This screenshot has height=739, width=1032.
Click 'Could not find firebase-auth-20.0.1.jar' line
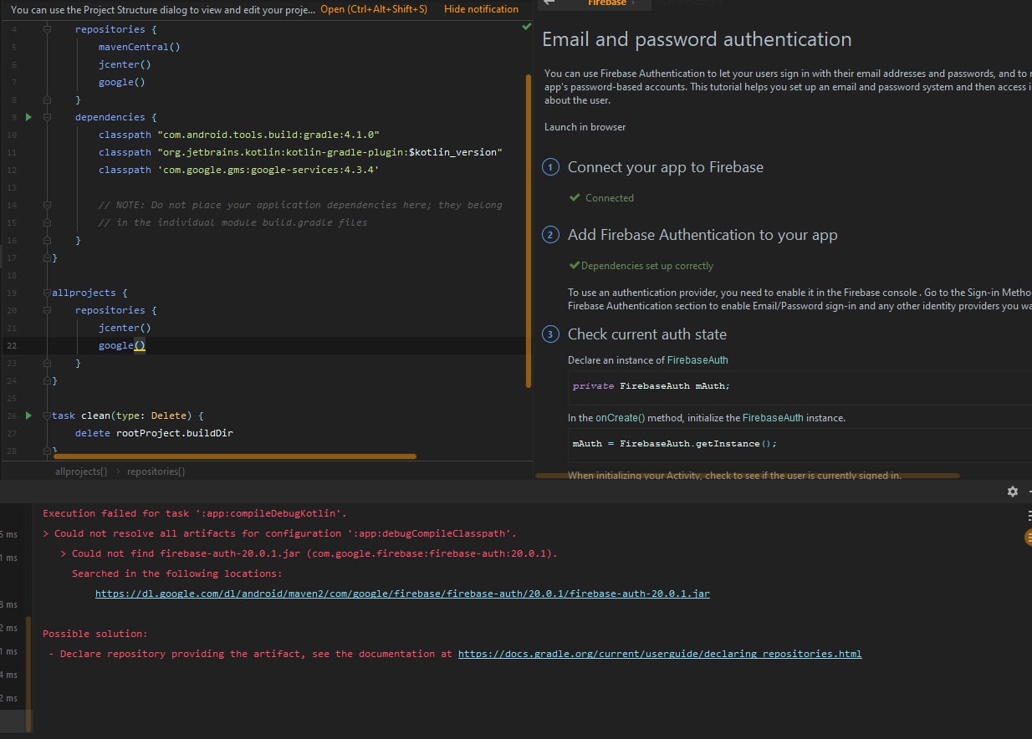coord(309,553)
